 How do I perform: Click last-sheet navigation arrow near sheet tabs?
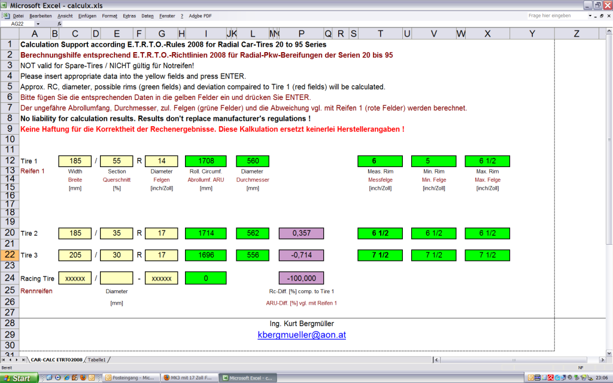[x=24, y=360]
